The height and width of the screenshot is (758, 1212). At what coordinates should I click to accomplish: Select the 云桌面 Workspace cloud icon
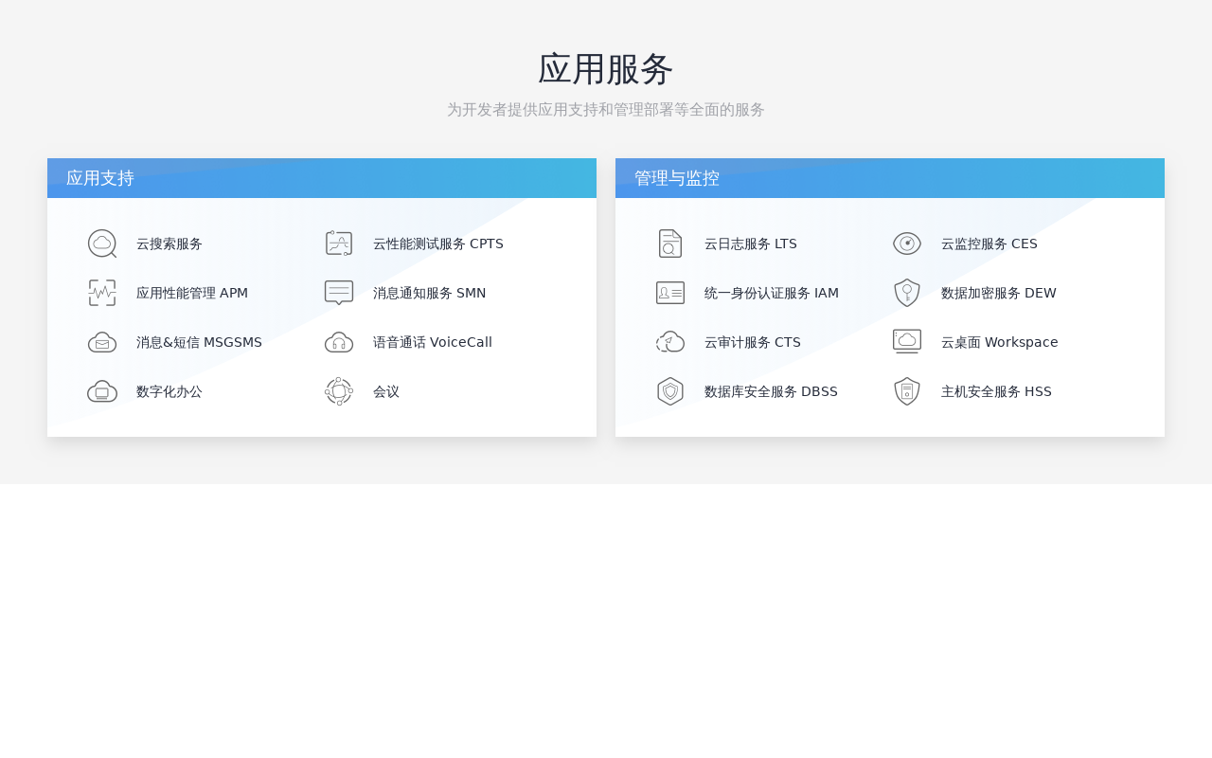tap(906, 342)
